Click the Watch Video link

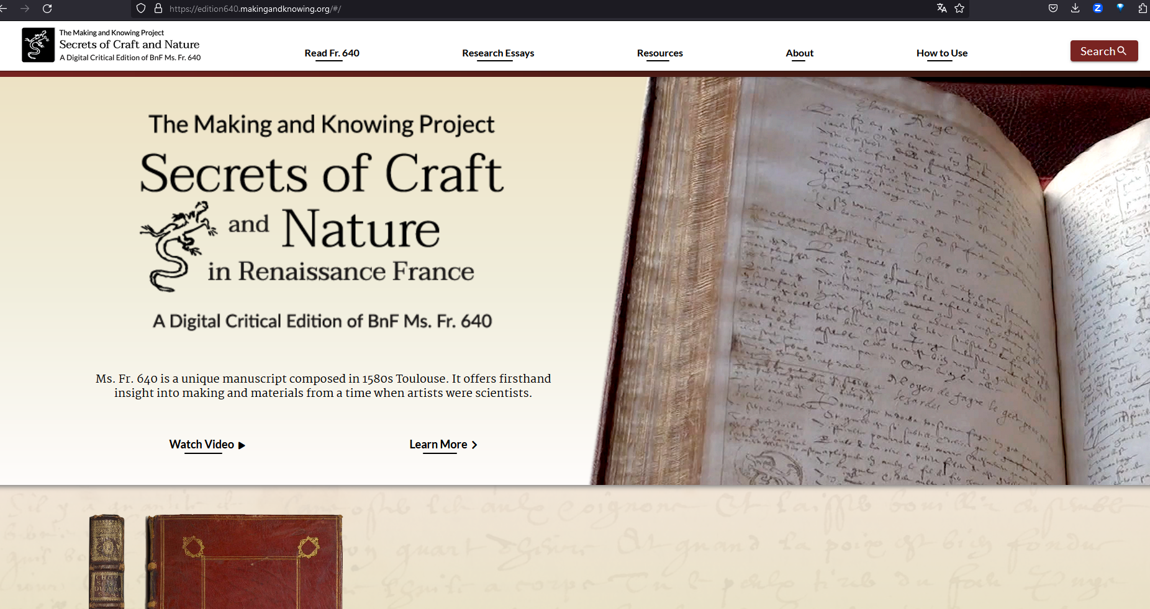coord(207,445)
